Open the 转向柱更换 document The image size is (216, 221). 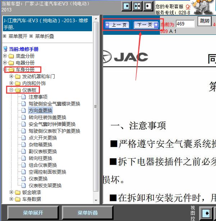[40, 158]
